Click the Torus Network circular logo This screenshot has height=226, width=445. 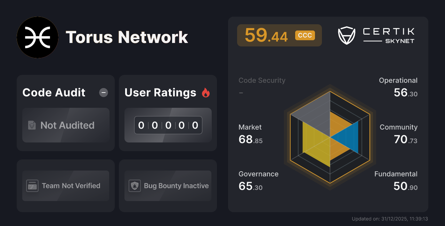(38, 37)
